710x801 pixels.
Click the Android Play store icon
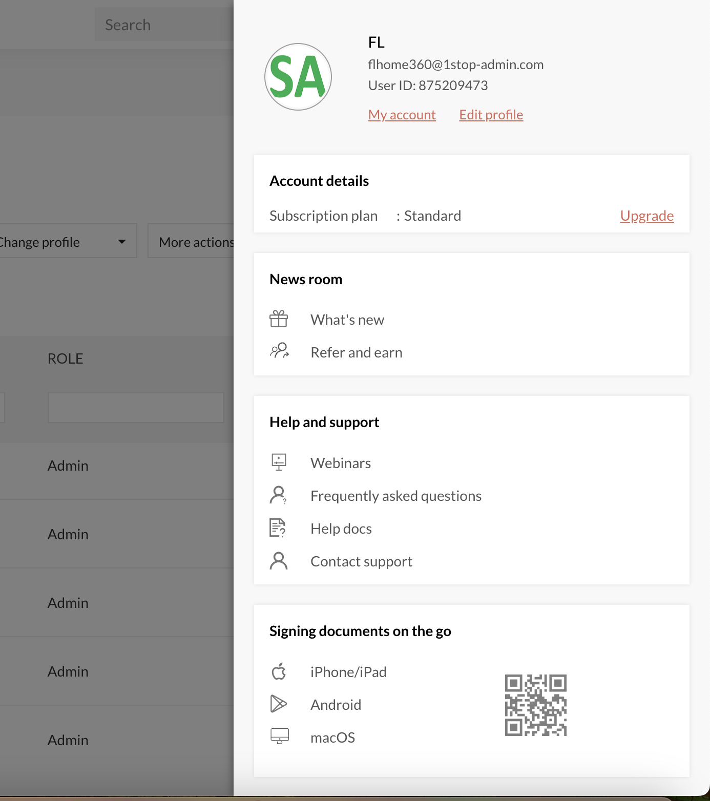[278, 704]
